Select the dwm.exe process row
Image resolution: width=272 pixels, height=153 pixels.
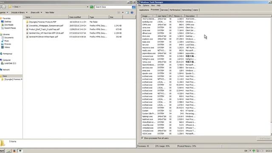(169, 36)
